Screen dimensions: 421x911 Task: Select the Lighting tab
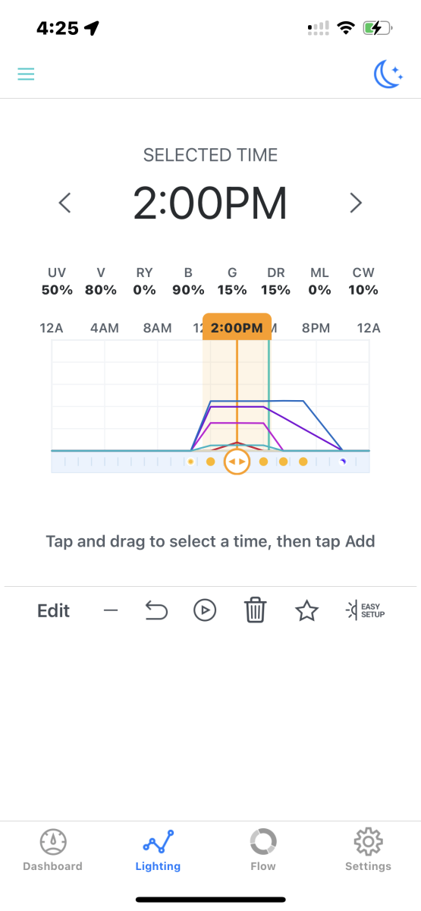[158, 850]
